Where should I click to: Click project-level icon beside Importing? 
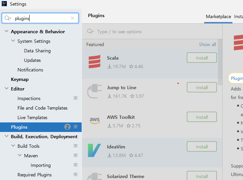[x=75, y=165]
